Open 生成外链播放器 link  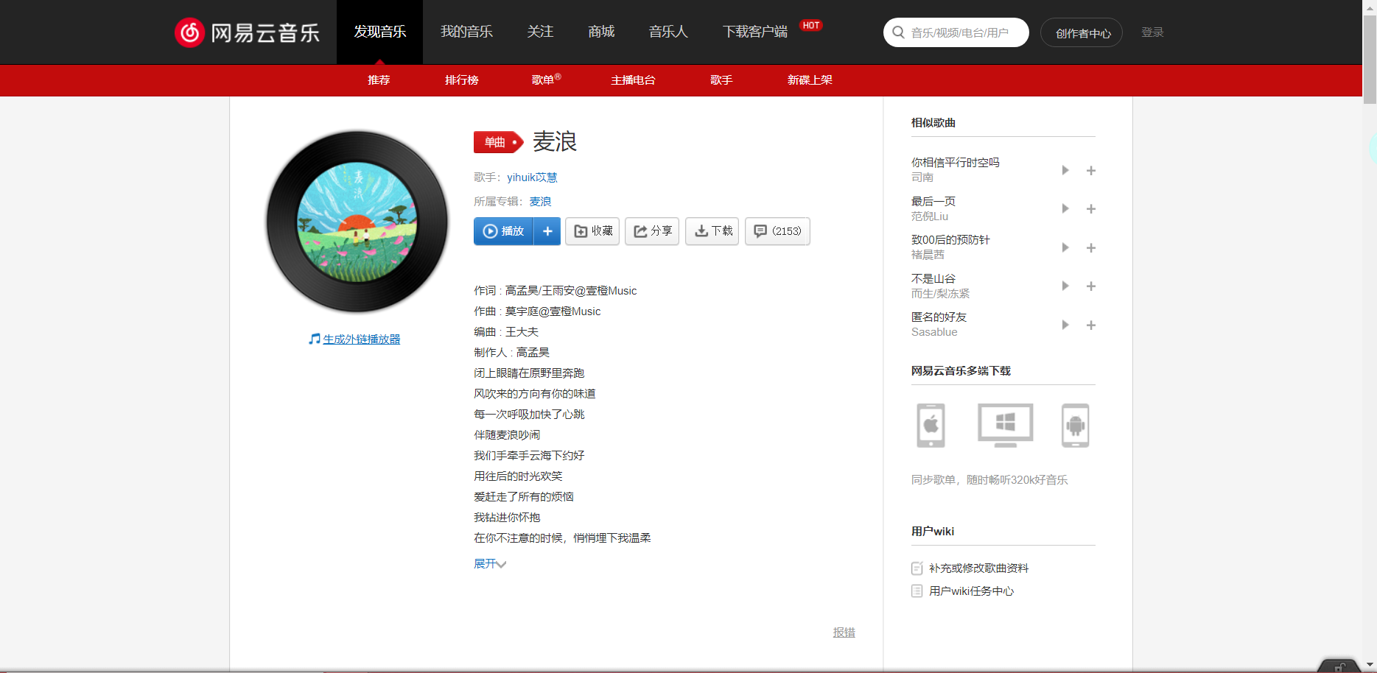click(360, 339)
